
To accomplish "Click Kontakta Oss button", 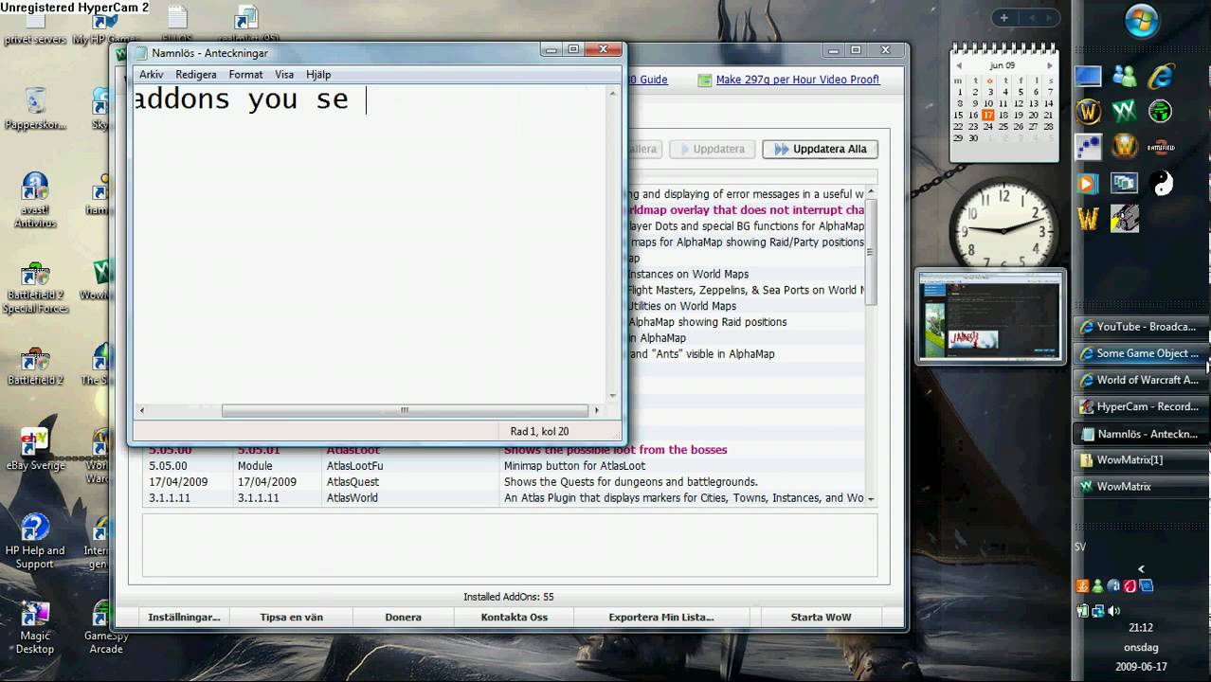I will click(514, 617).
